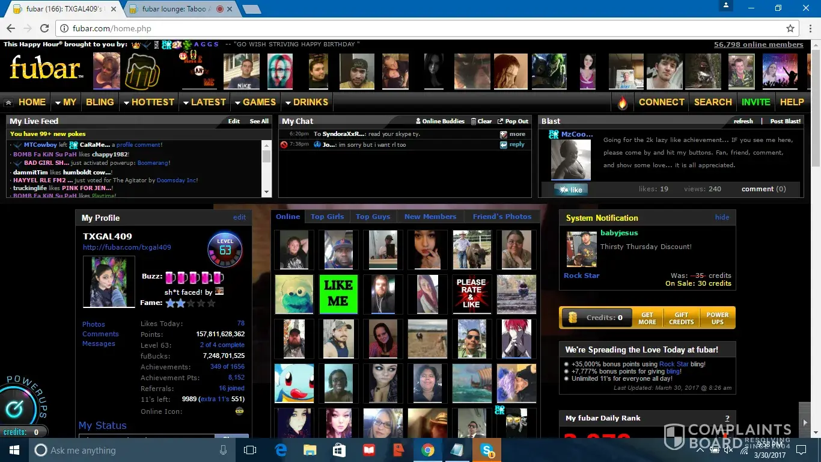Open the See All live feed link
This screenshot has height=462, width=821.
(x=259, y=121)
